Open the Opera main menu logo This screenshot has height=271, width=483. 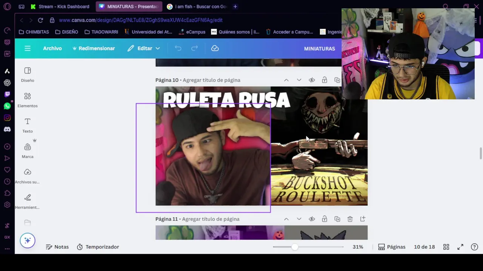pyautogui.click(x=7, y=6)
